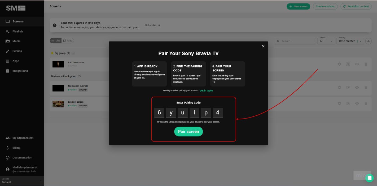
Task: Click the Big group header label
Action: [x=60, y=53]
